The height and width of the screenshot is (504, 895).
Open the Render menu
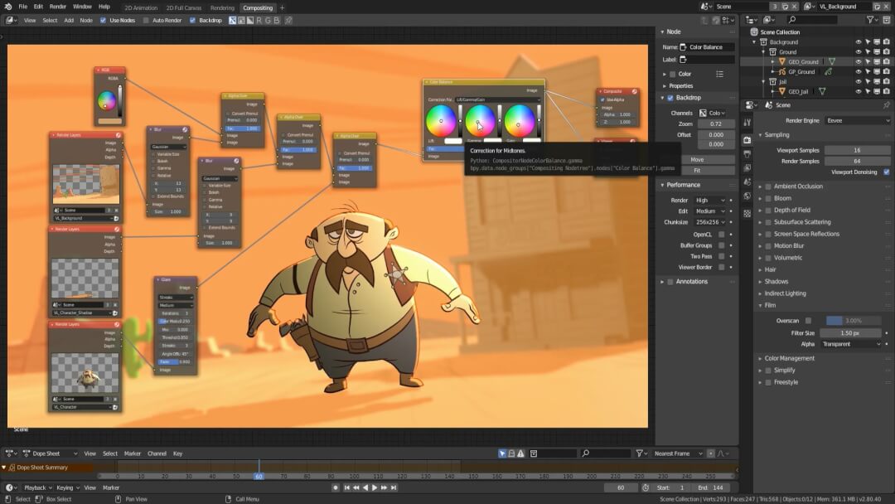tap(58, 7)
